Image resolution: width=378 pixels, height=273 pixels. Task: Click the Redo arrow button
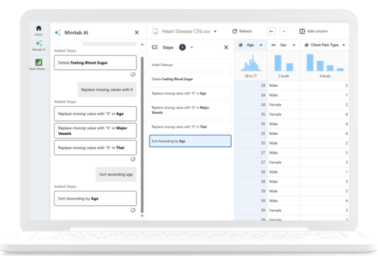point(283,31)
